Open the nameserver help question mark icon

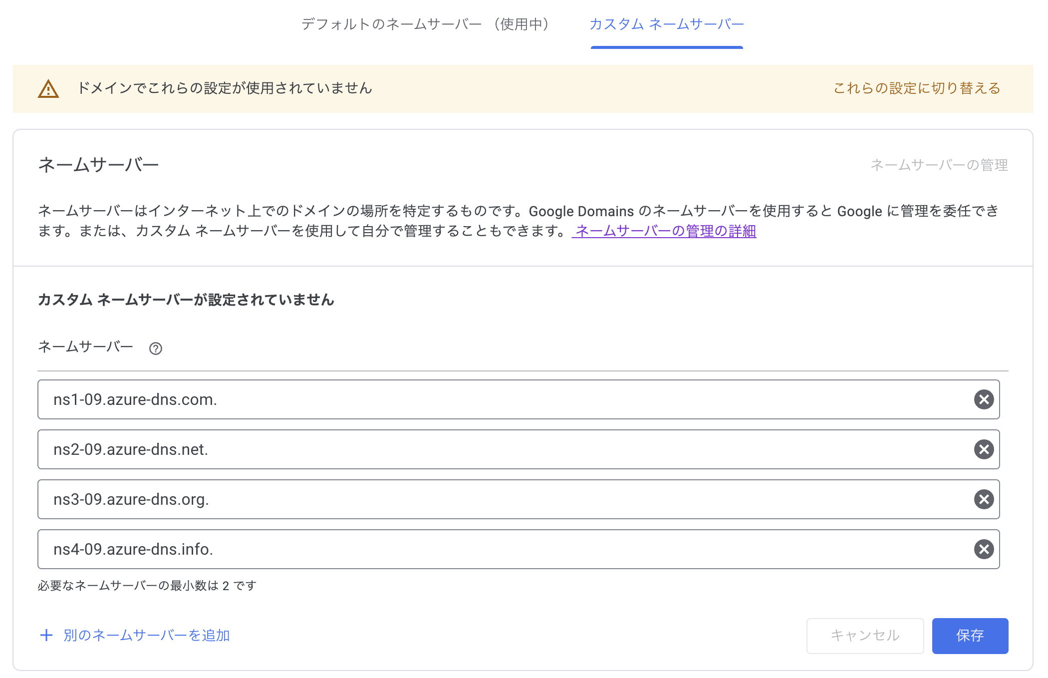coord(156,348)
